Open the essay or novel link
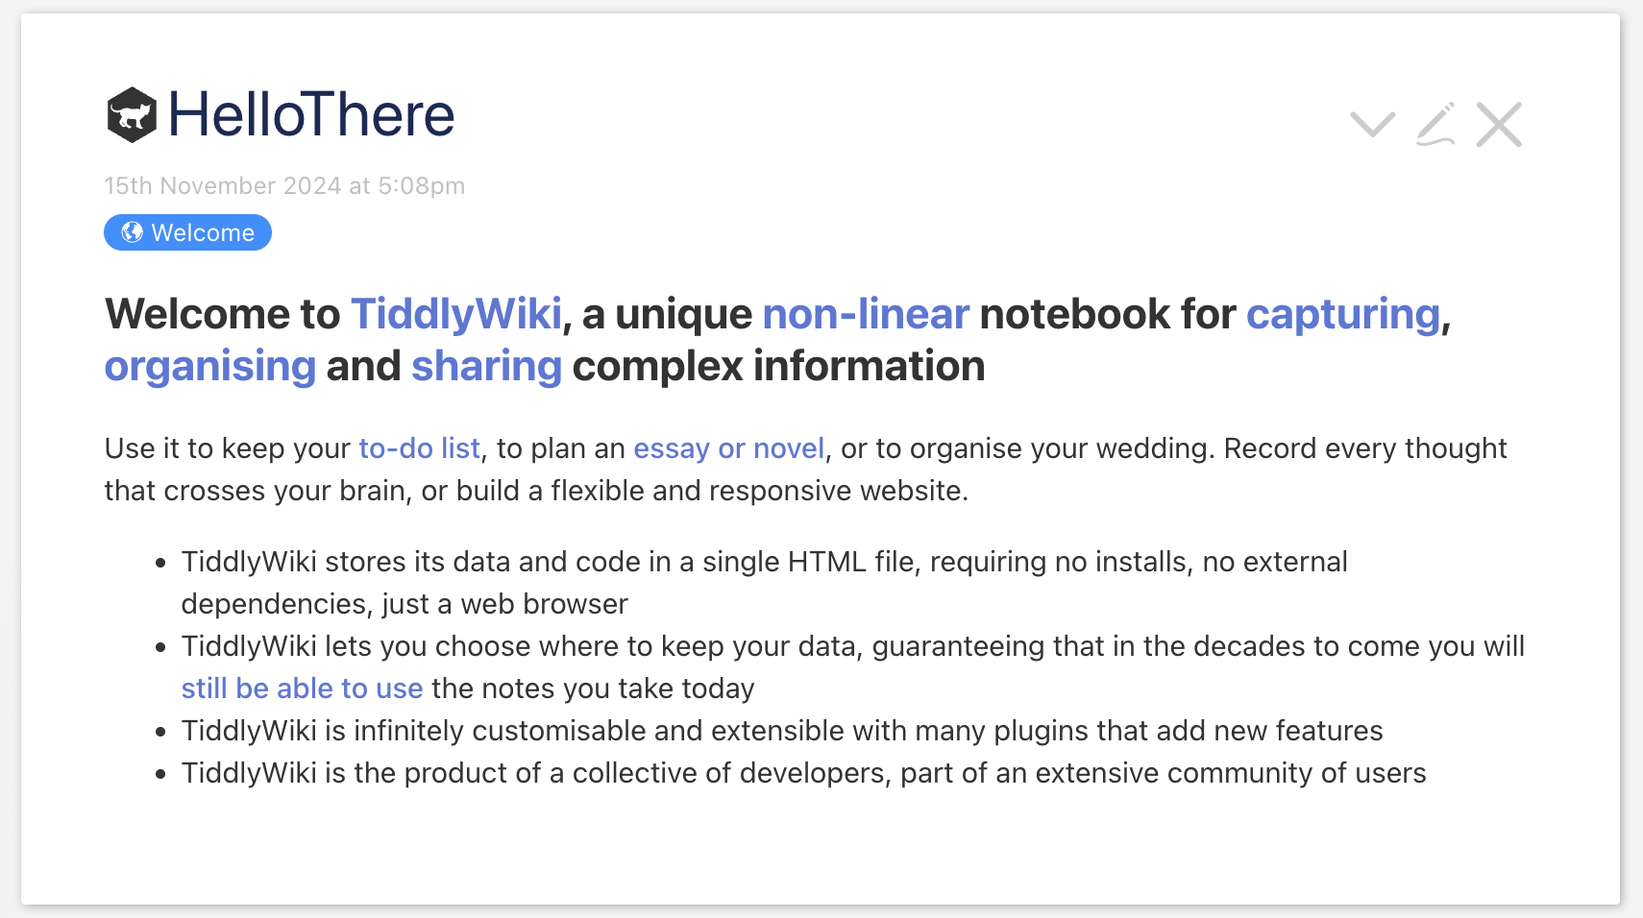Viewport: 1643px width, 918px height. [728, 448]
